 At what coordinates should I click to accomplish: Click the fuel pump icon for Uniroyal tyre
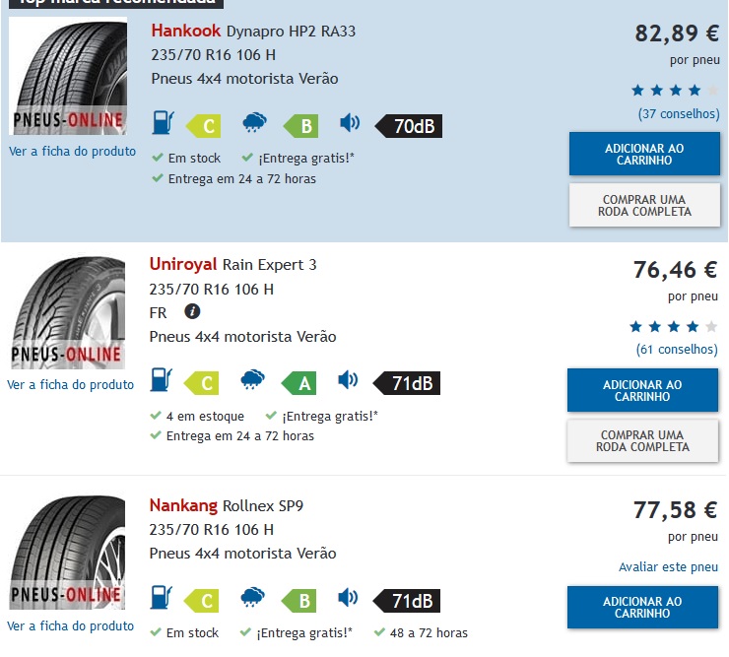click(x=161, y=380)
